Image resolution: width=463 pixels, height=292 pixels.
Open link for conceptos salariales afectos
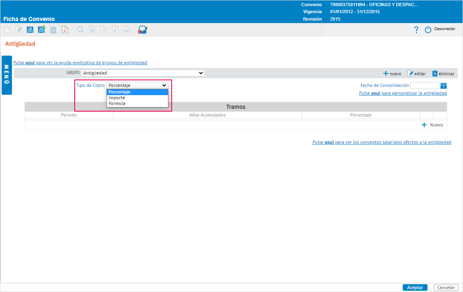(382, 142)
